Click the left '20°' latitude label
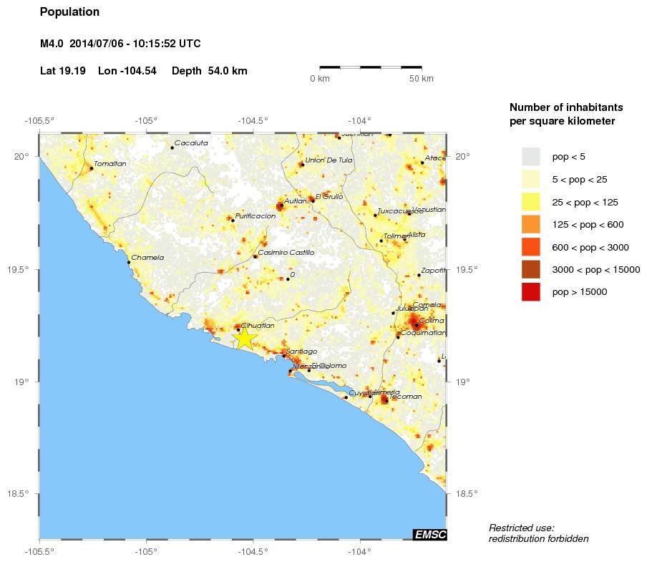Viewport: 647px width, 562px height. [21, 156]
